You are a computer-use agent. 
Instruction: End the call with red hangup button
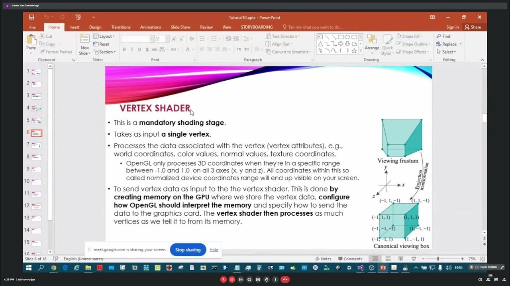pyautogui.click(x=285, y=279)
